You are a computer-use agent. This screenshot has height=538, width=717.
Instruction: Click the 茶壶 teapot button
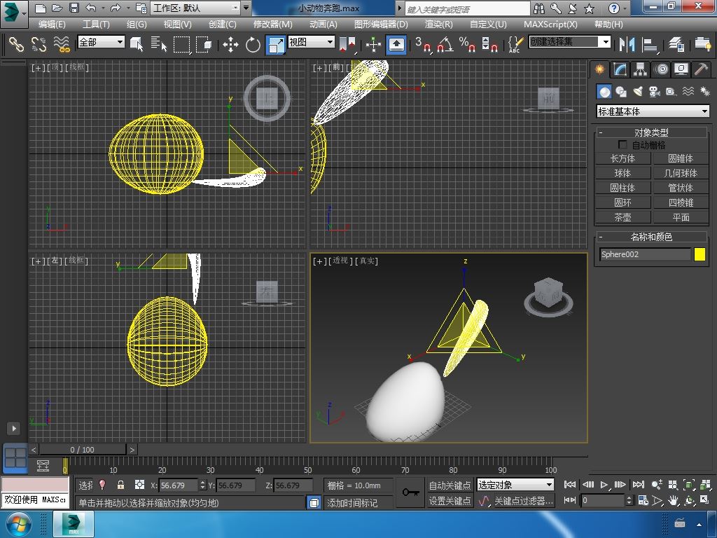[622, 217]
